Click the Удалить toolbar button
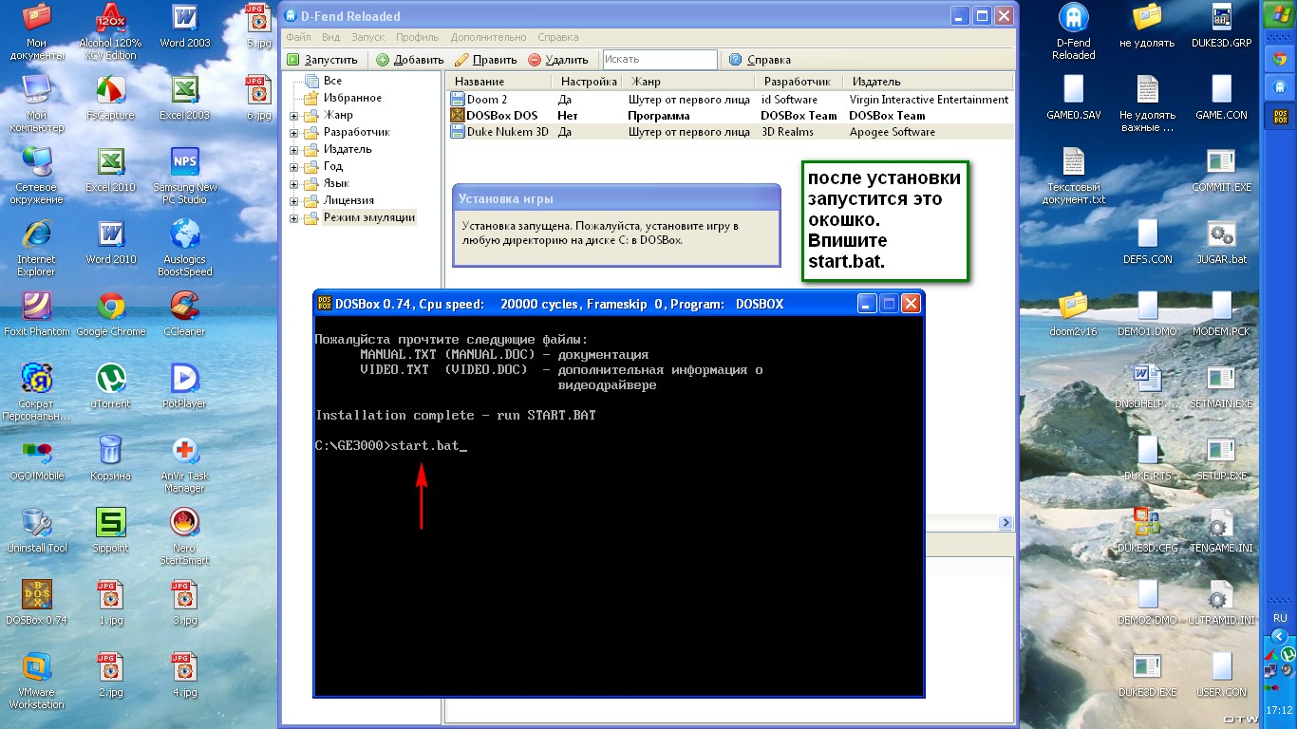The height and width of the screenshot is (729, 1297). pyautogui.click(x=559, y=60)
